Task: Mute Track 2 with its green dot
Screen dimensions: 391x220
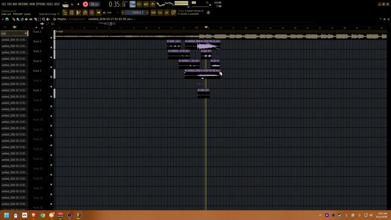Action: pyautogui.click(x=51, y=47)
